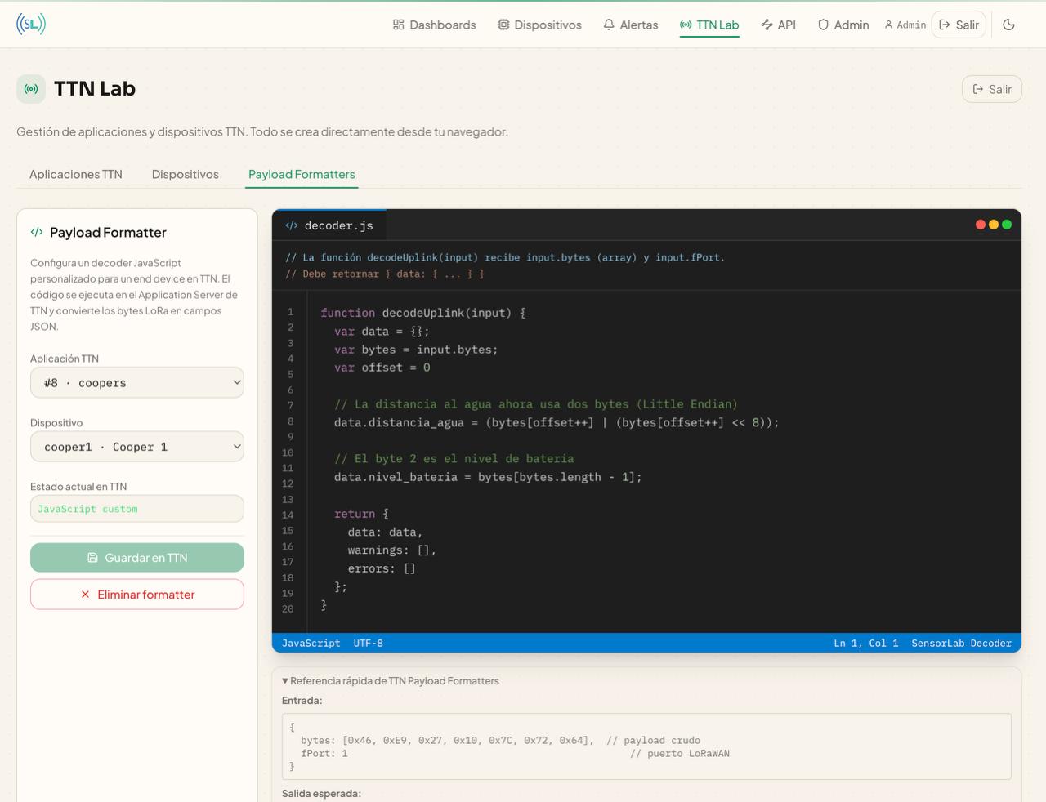Switch to the Aplicaciones TTN tab
Image resolution: width=1046 pixels, height=802 pixels.
76,174
